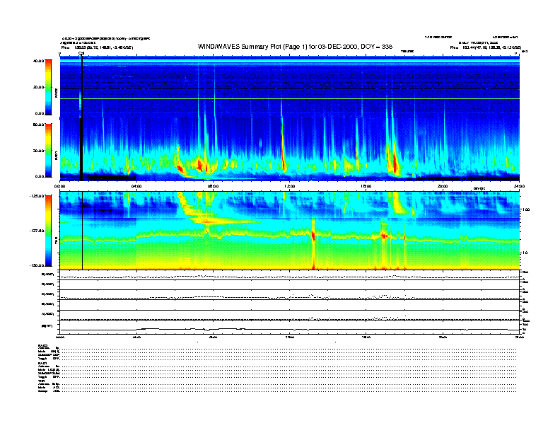Click the 00:00 tick under the RAD1 spectrogram
This screenshot has height=433, width=560.
(59, 186)
